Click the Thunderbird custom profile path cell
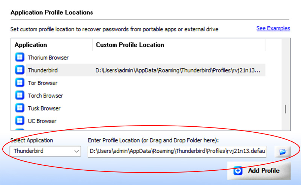The image size is (301, 185). [180, 70]
